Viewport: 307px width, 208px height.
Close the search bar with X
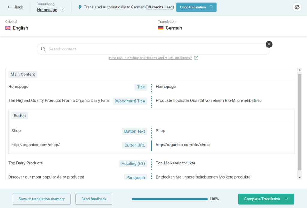coord(269,44)
